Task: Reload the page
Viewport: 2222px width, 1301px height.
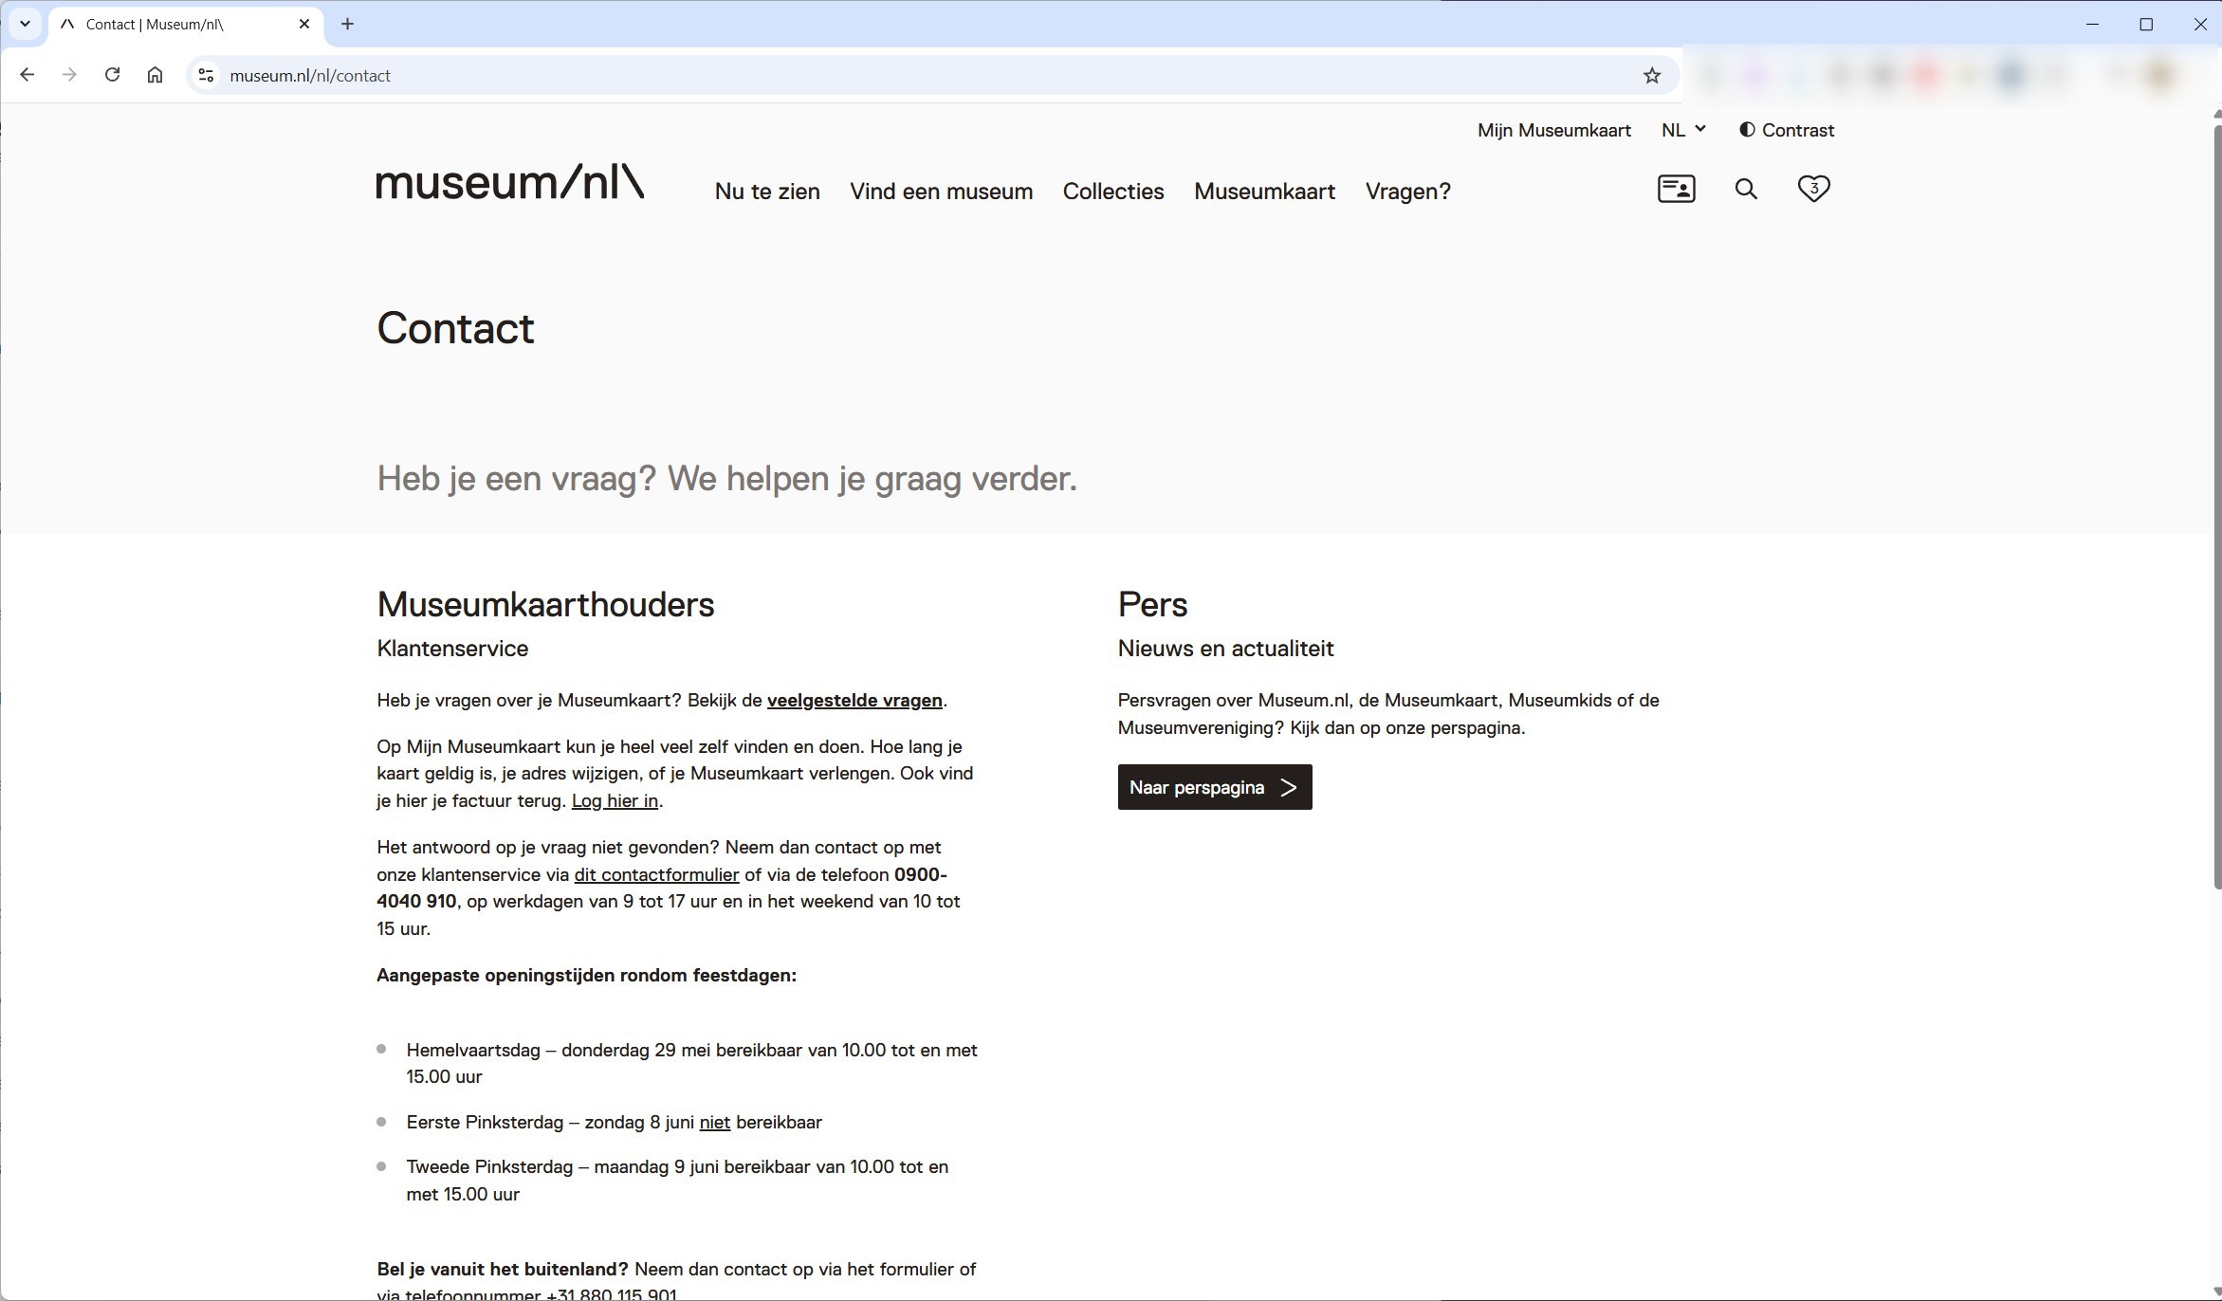Action: tap(112, 75)
